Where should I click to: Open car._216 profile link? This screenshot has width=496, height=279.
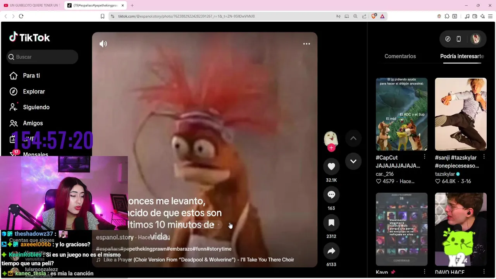[384, 174]
